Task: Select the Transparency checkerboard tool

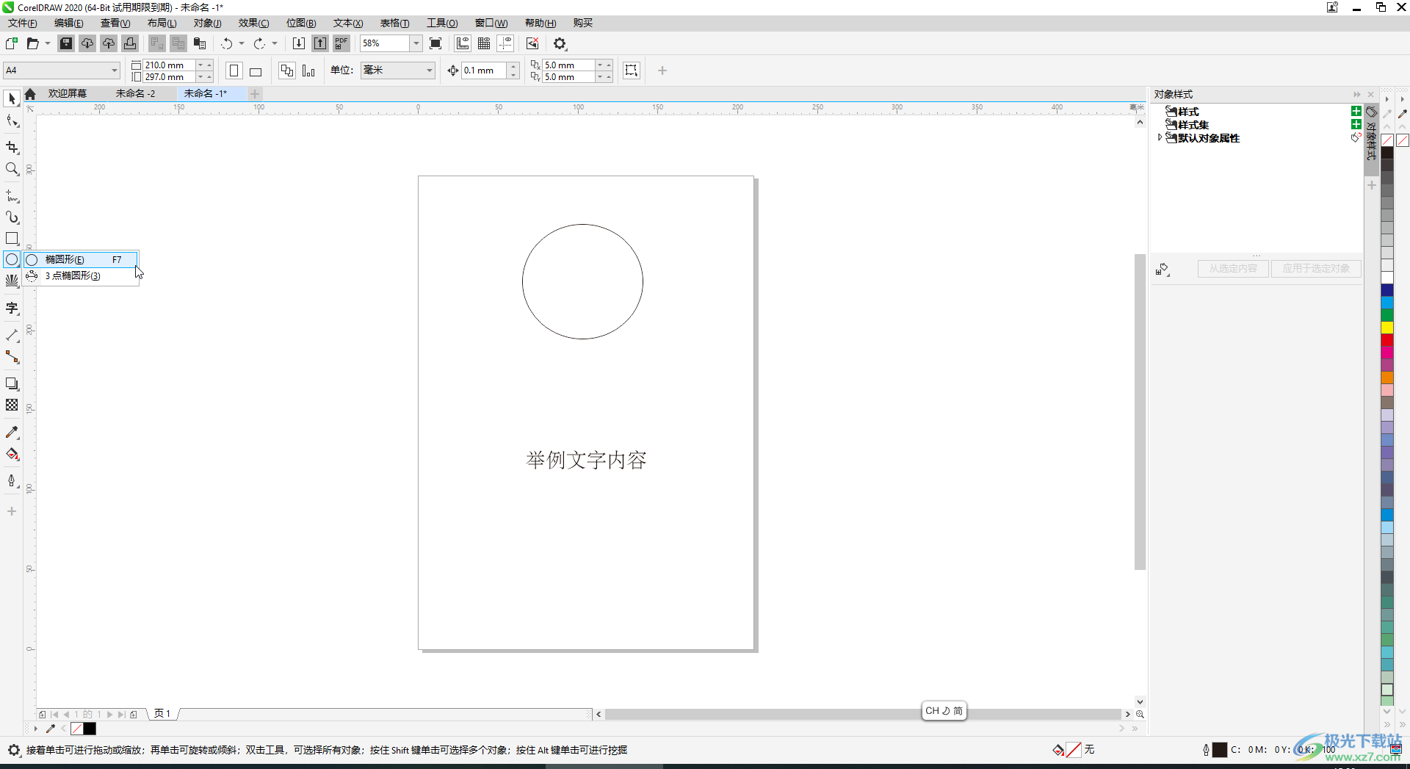Action: pos(12,405)
